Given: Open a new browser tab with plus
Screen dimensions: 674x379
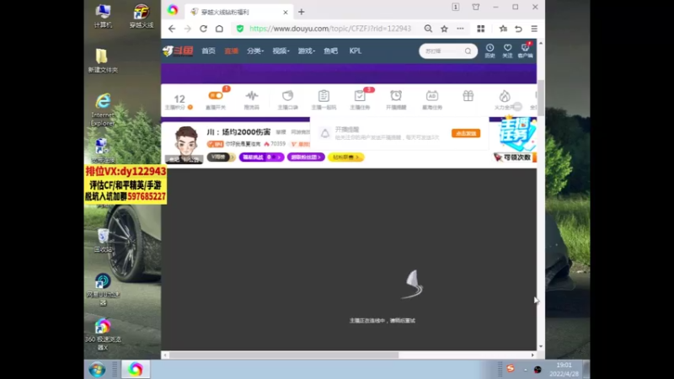Looking at the screenshot, I should [302, 12].
